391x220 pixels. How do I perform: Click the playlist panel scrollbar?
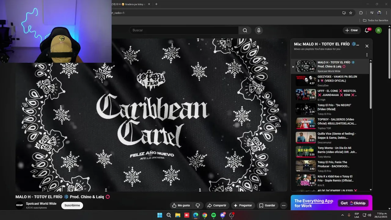tap(371, 86)
